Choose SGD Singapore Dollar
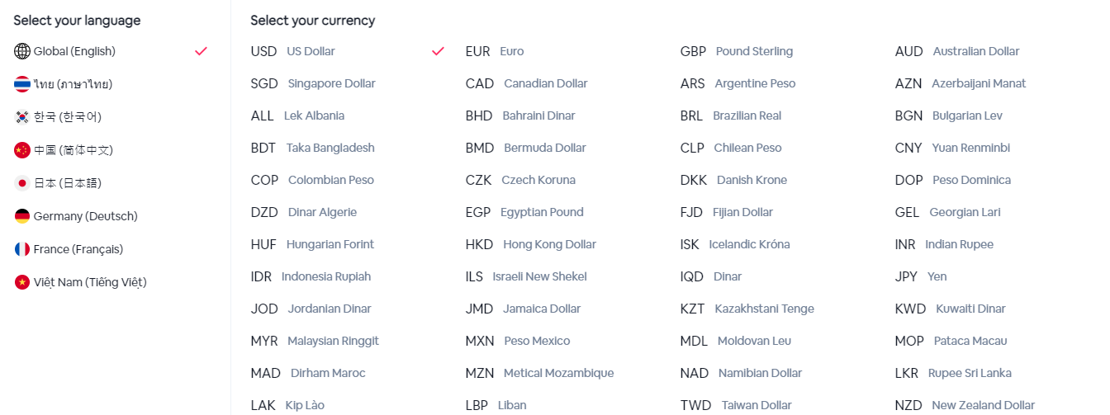This screenshot has height=415, width=1110. click(x=313, y=83)
